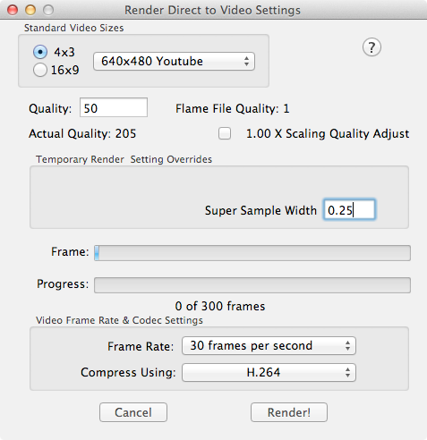Click the Render! button

click(289, 412)
